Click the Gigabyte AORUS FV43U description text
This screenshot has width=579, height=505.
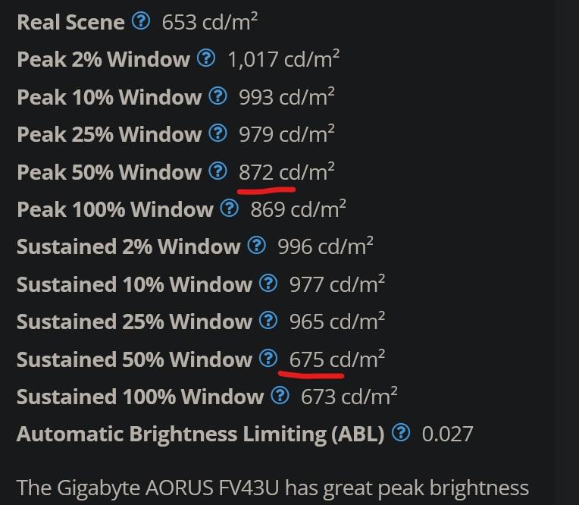click(273, 488)
